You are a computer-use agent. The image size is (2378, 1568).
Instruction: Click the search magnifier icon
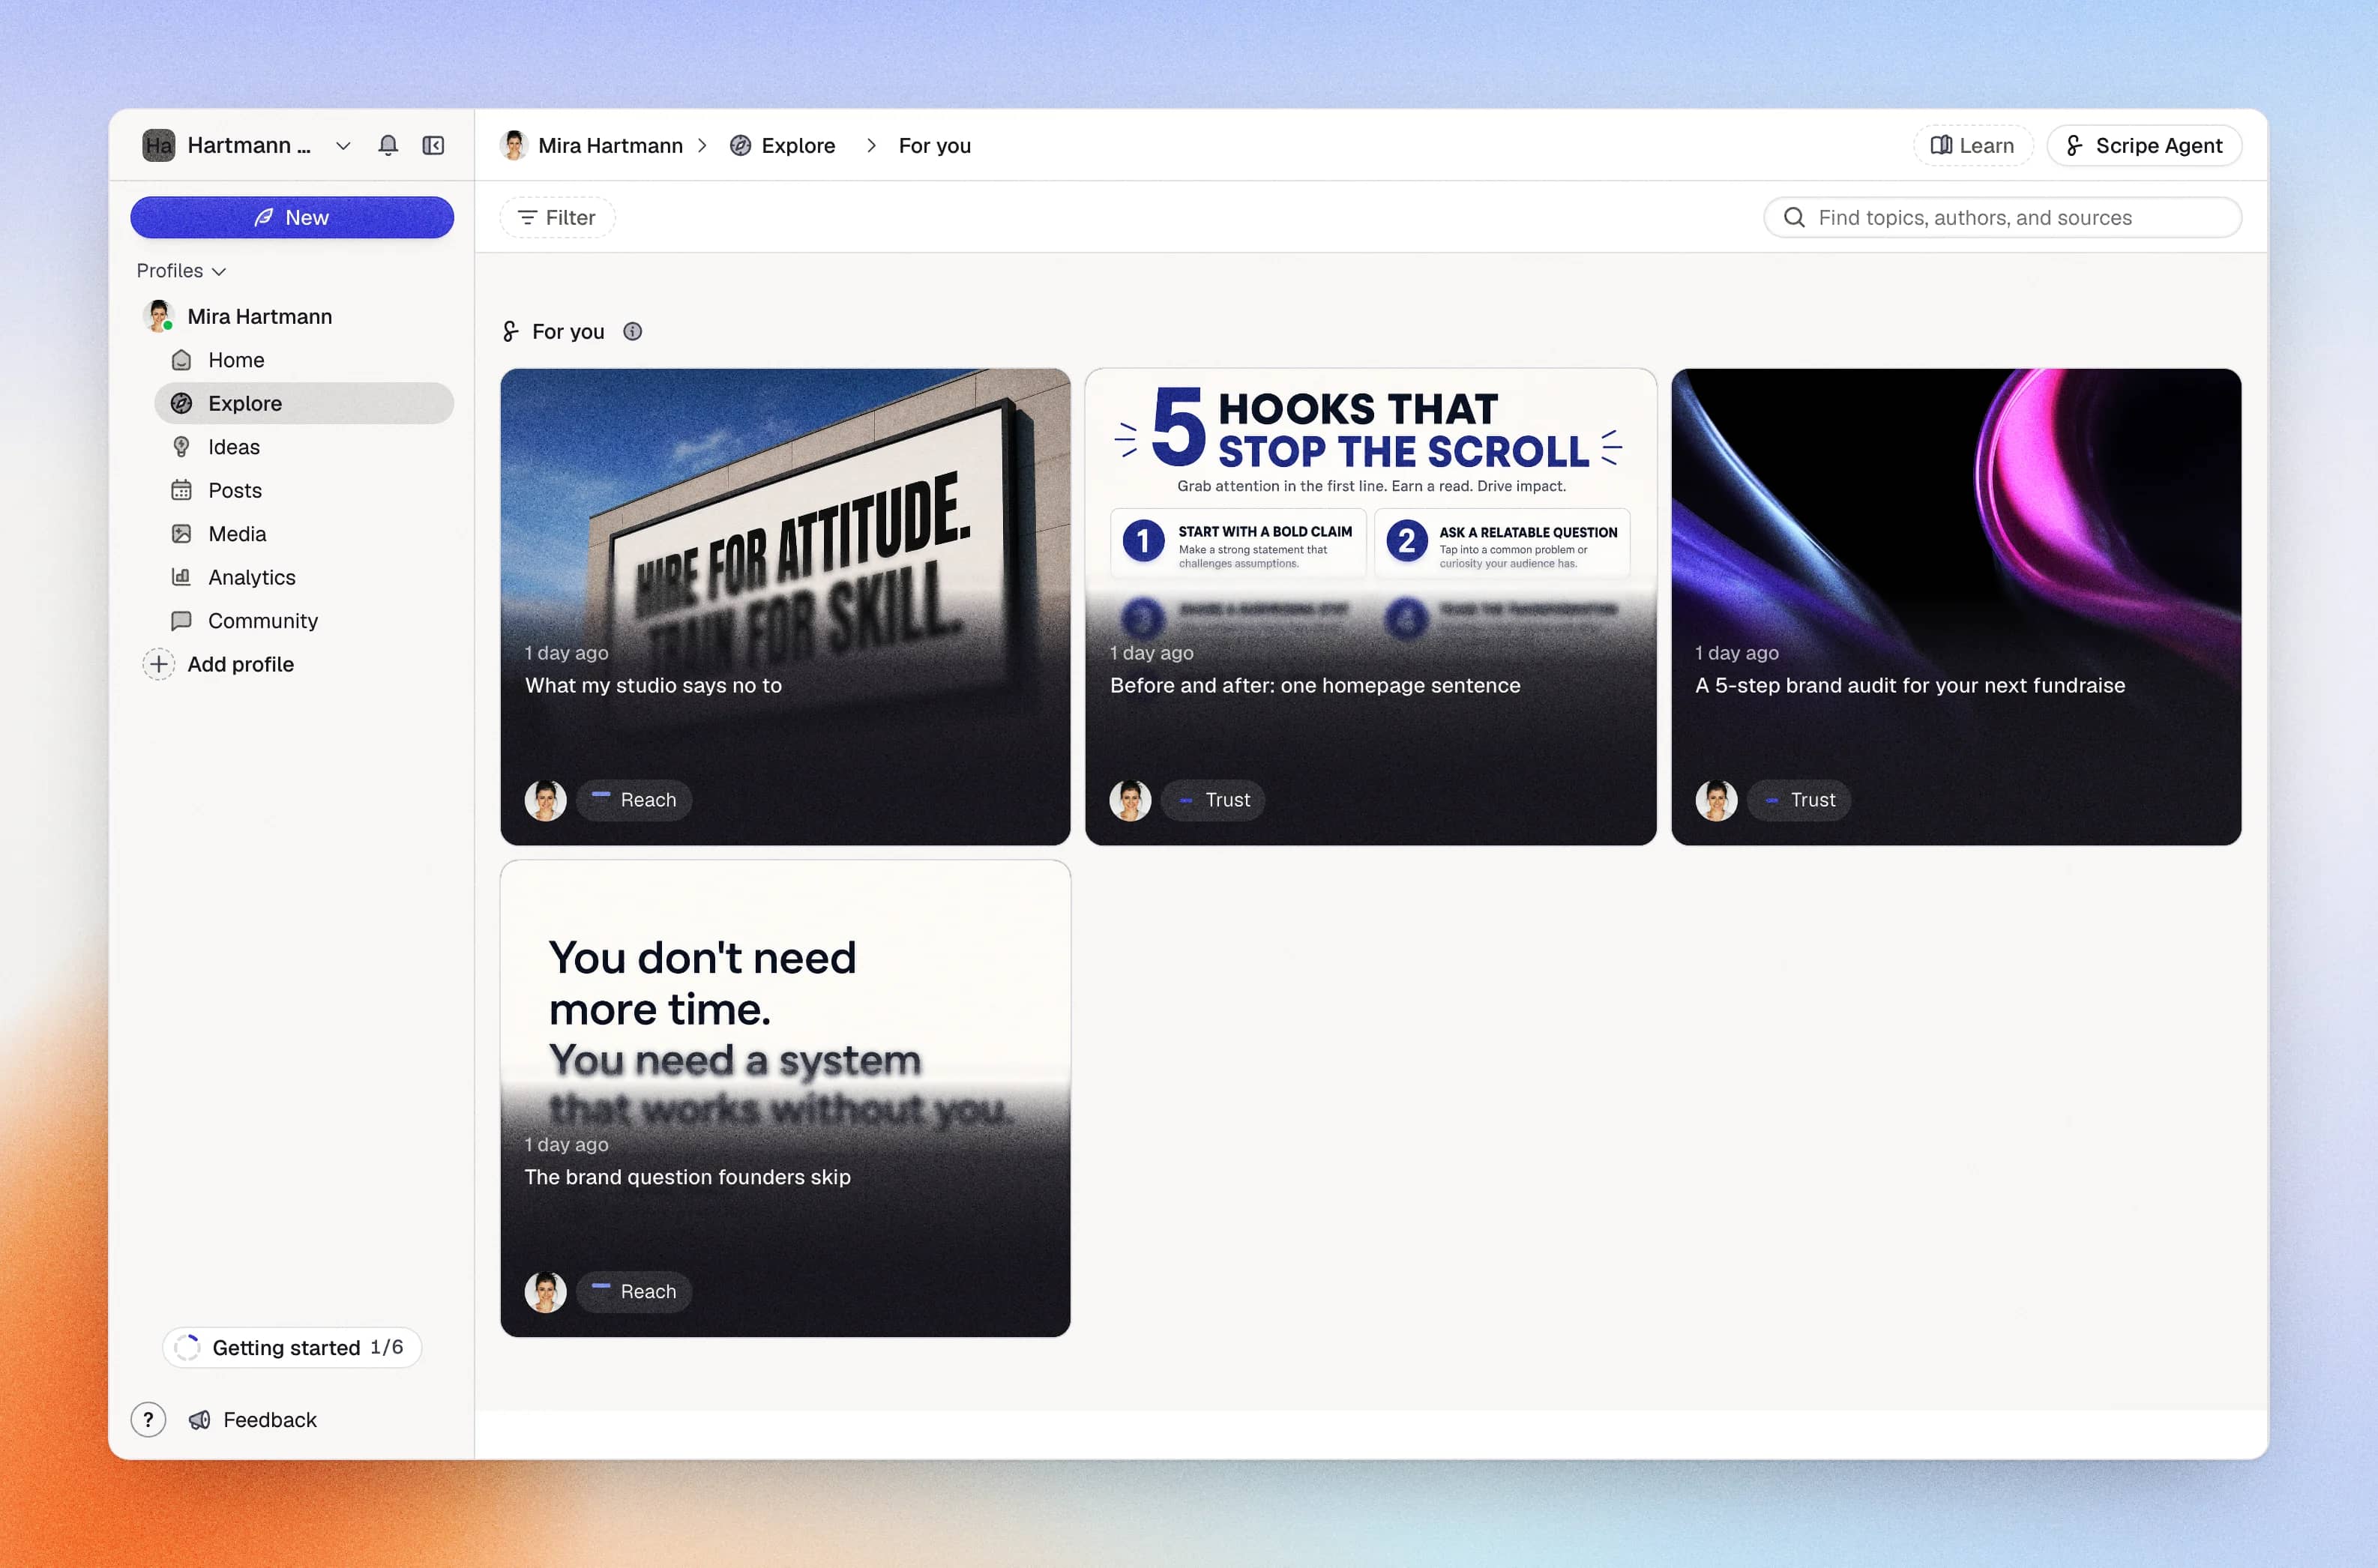(x=1794, y=217)
